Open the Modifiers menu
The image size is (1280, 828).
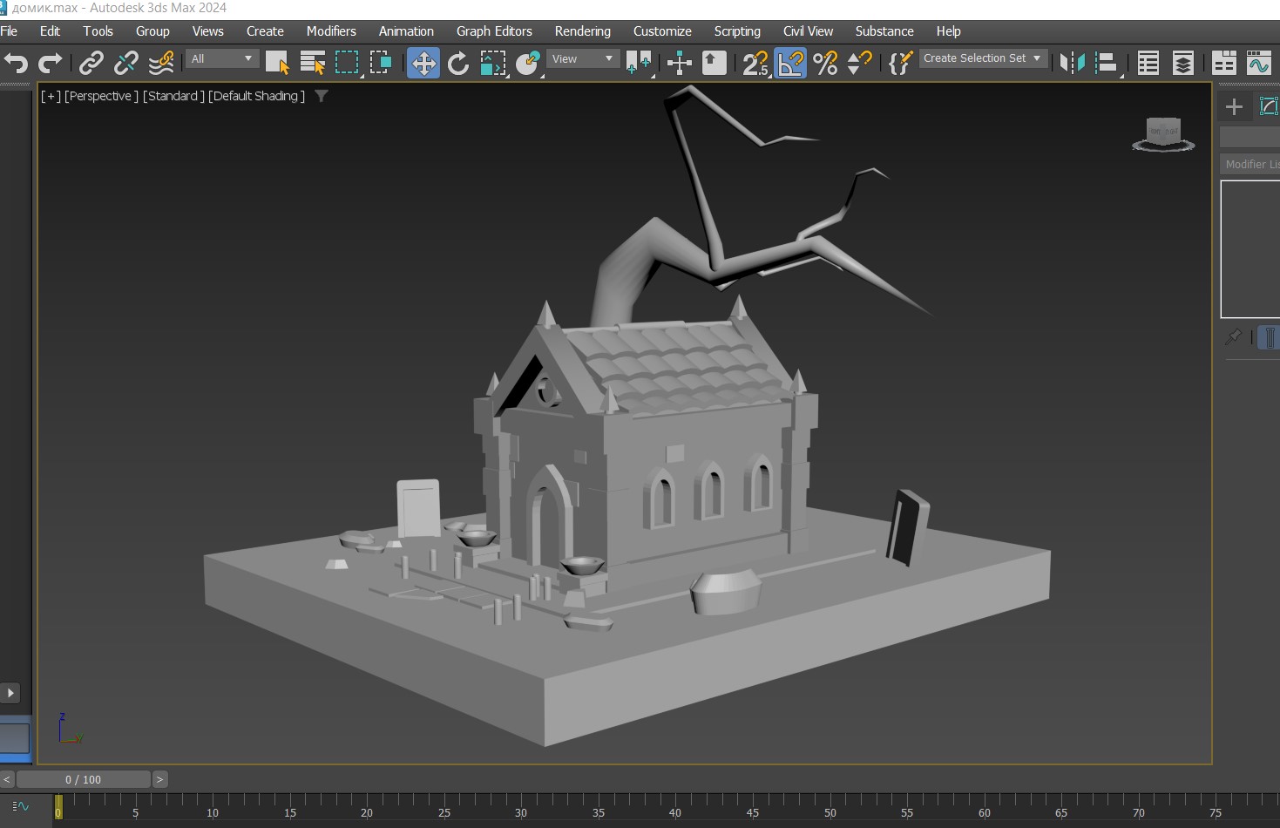331,31
